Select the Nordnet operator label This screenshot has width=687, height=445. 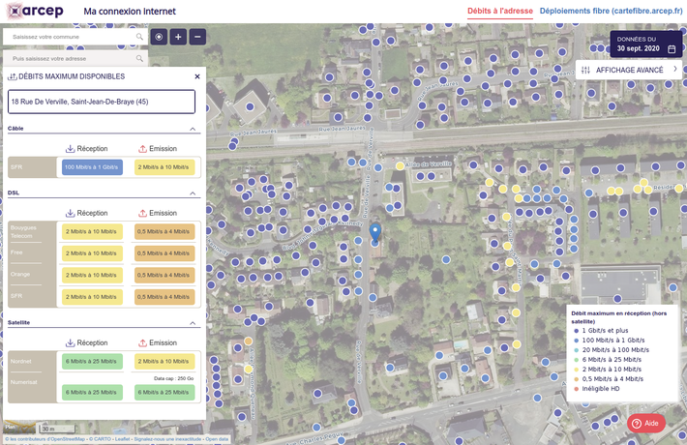pos(20,362)
